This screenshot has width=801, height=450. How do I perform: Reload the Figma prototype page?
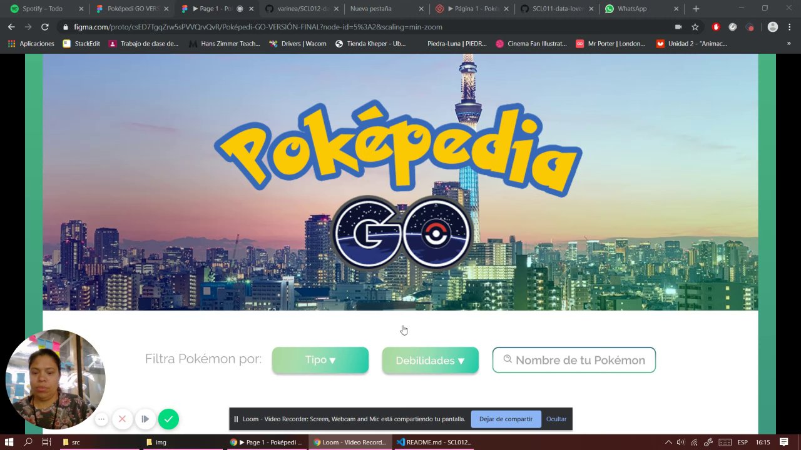coord(44,27)
